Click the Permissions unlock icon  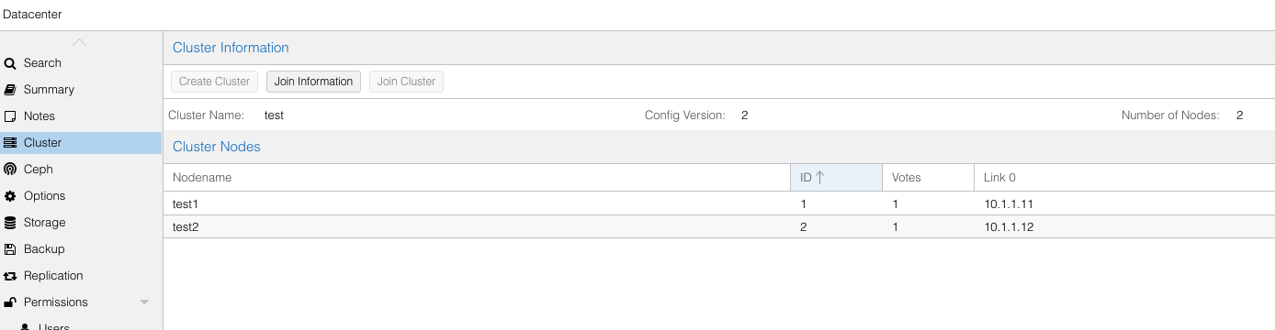(10, 302)
